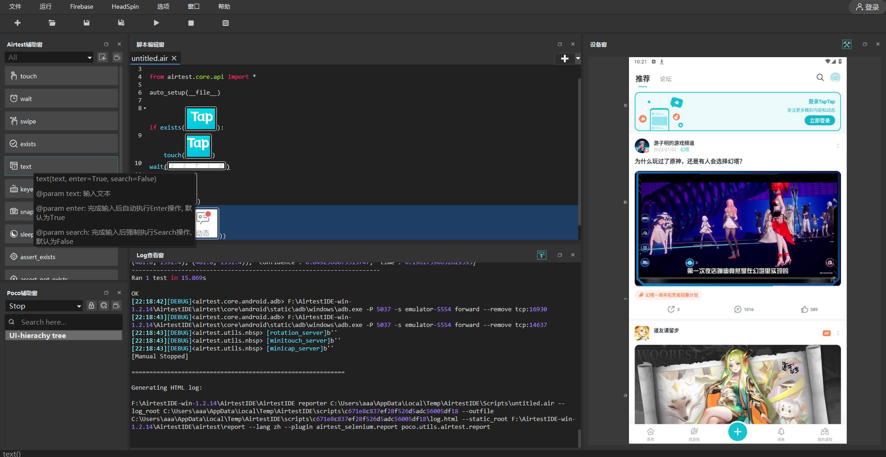
Task: Click the Tap image inside the touch() call
Action: 198,146
